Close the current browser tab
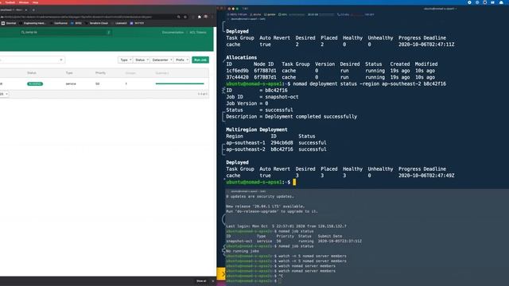 (26, 10)
